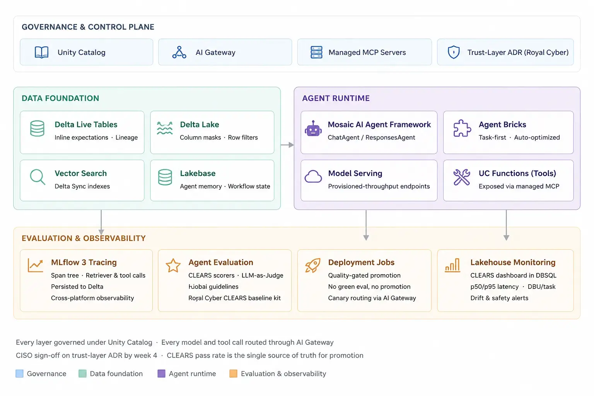Click the Delta Live Tables heading
This screenshot has width=594, height=396.
(86, 125)
